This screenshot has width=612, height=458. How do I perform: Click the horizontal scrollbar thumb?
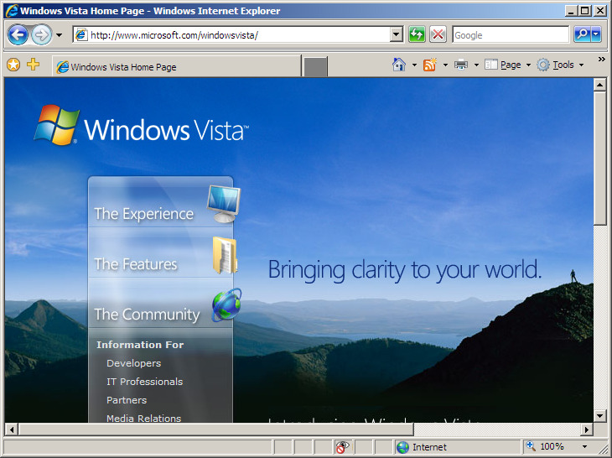[x=215, y=429]
